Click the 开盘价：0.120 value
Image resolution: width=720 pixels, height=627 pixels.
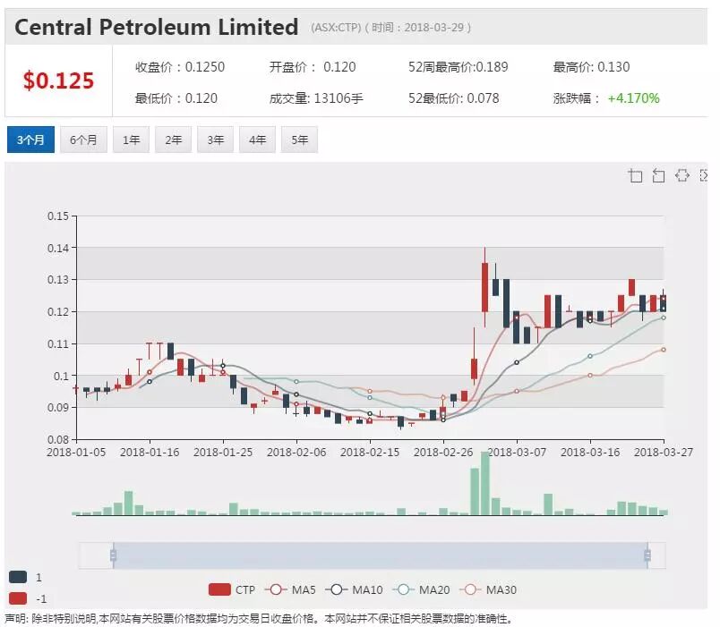click(313, 67)
